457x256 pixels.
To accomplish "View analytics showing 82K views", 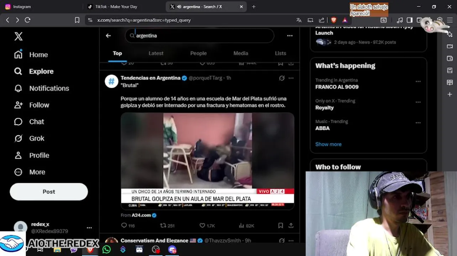I will [x=246, y=225].
